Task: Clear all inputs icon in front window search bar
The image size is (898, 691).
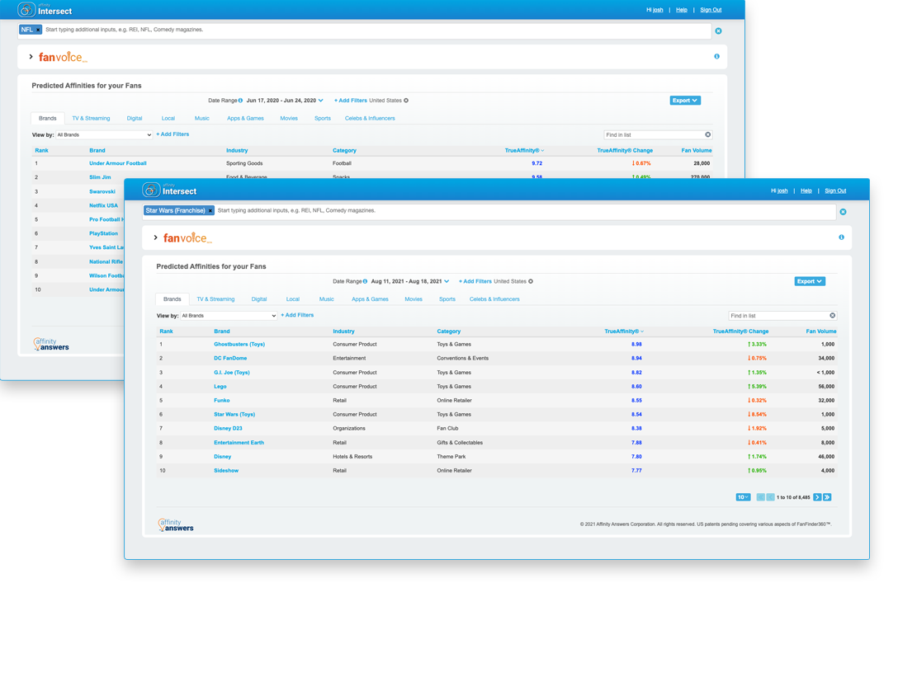Action: point(843,212)
